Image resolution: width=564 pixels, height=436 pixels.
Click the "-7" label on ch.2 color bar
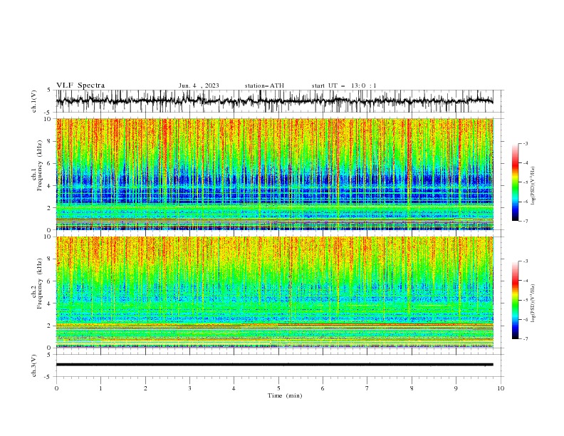pyautogui.click(x=526, y=339)
